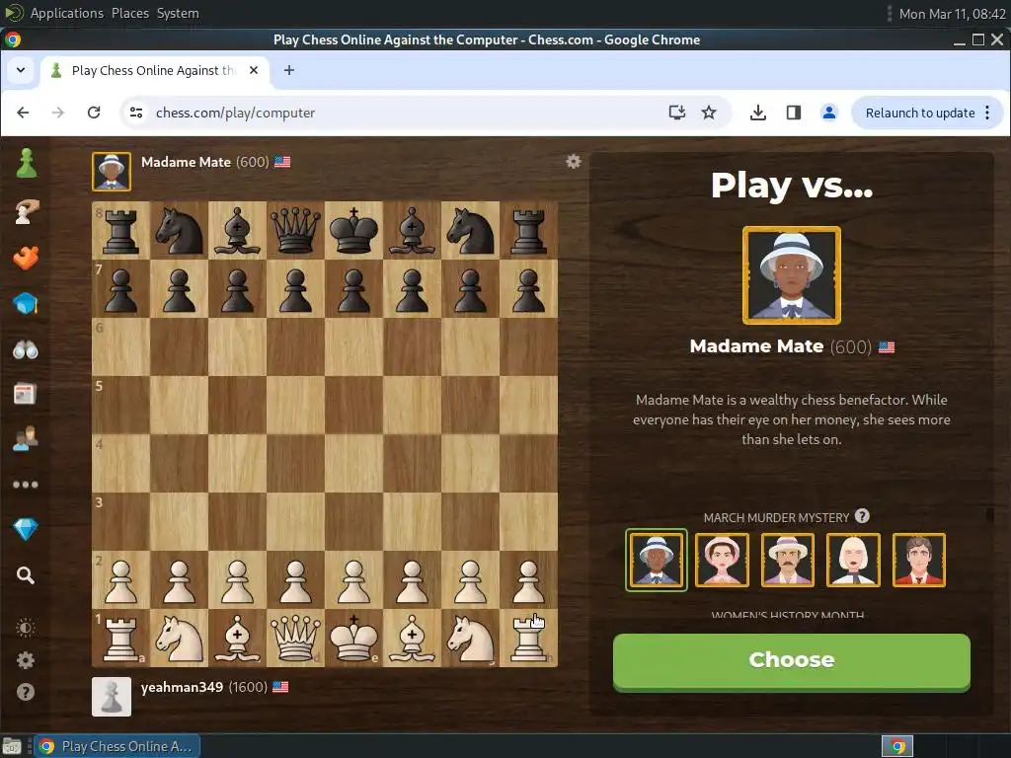The height and width of the screenshot is (758, 1011).
Task: Click the green Choose button
Action: [x=792, y=661]
